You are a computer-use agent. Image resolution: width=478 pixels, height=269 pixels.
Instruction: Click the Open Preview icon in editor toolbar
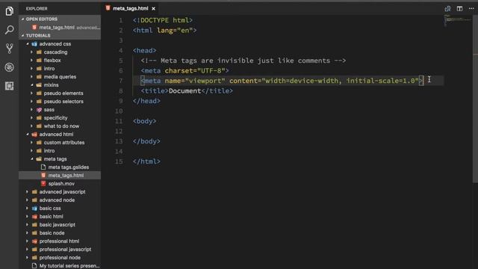(447, 8)
